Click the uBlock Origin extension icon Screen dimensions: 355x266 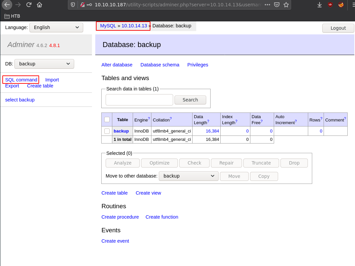tap(330, 5)
